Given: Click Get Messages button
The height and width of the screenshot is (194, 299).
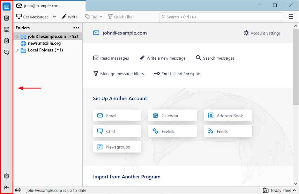Looking at the screenshot, I should click(x=32, y=17).
